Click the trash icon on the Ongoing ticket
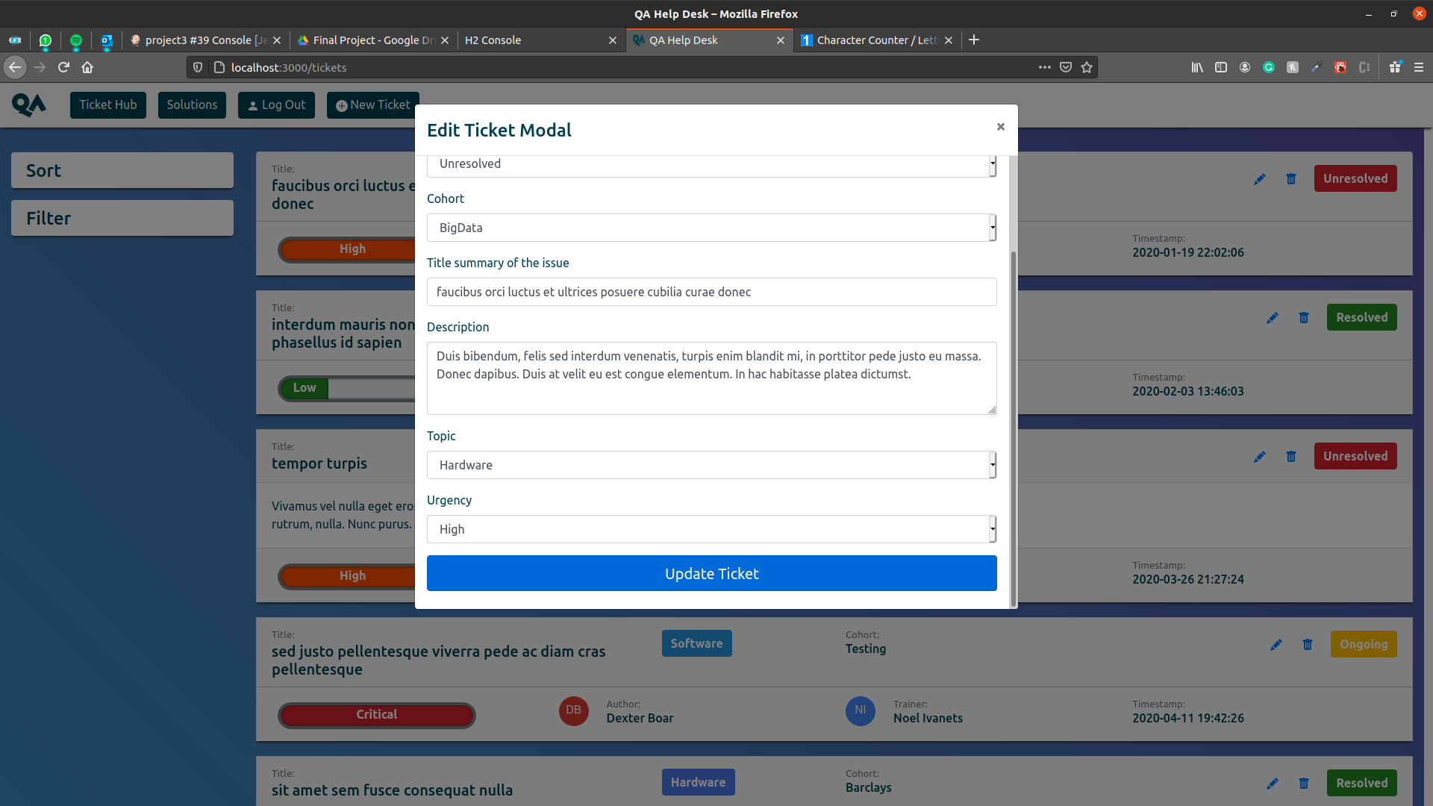This screenshot has width=1433, height=806. 1307,645
